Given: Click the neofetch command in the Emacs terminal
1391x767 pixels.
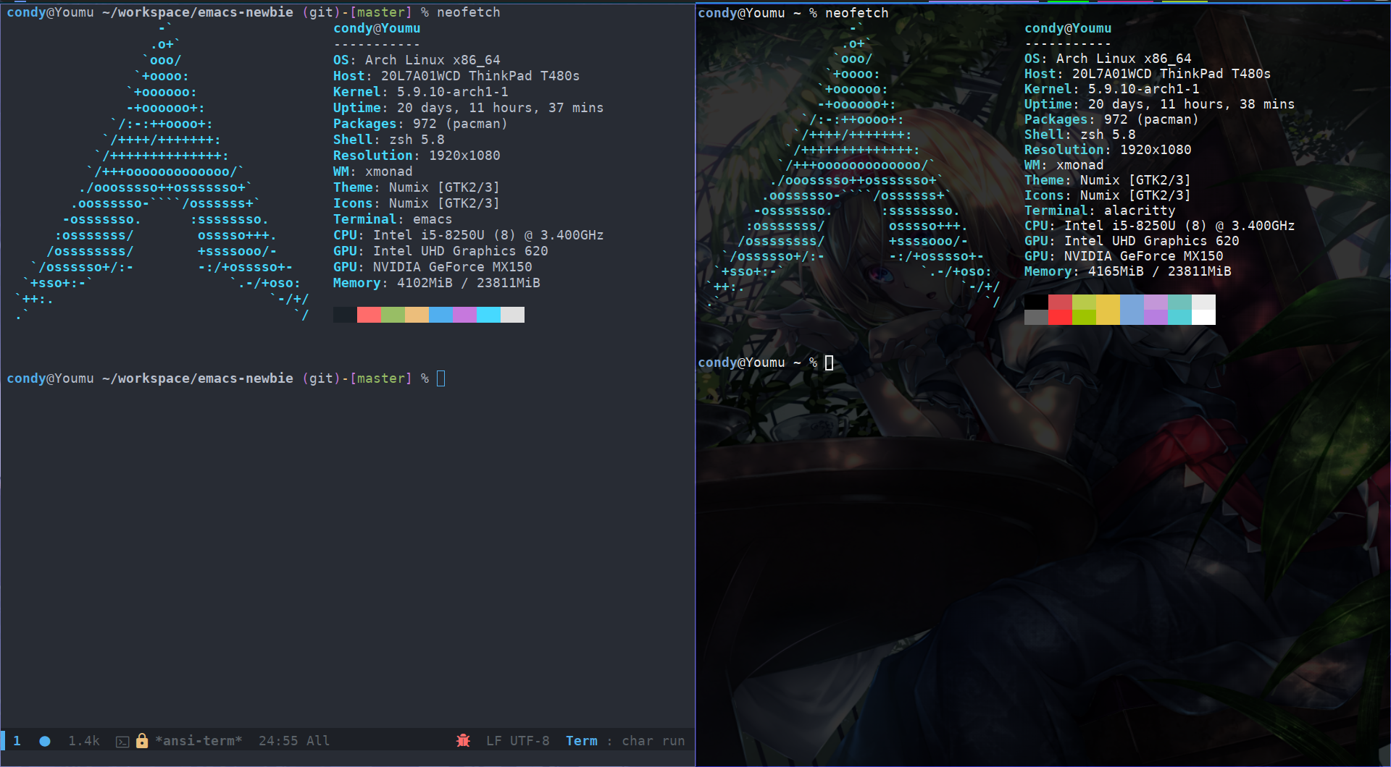Looking at the screenshot, I should (x=468, y=12).
